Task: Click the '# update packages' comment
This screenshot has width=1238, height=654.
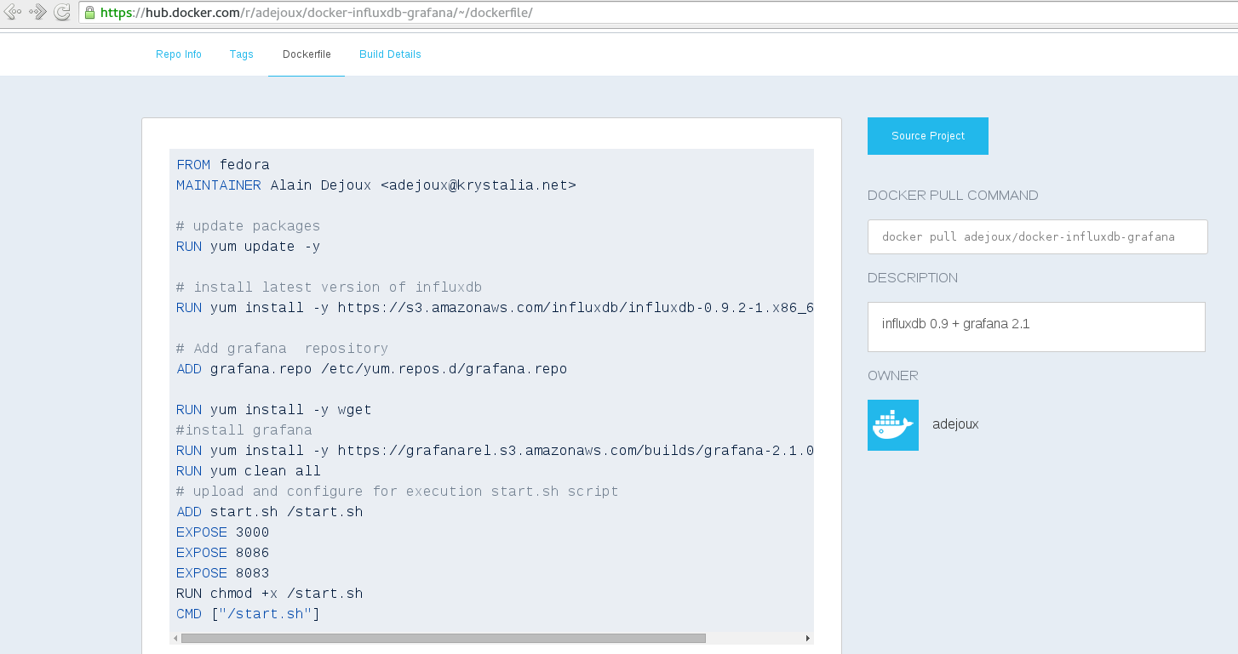Action: pos(249,226)
